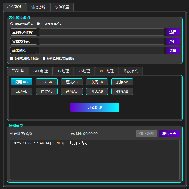The height and width of the screenshot is (189, 189).
Task: Switch to the GPU加速 tab
Action: [41, 71]
